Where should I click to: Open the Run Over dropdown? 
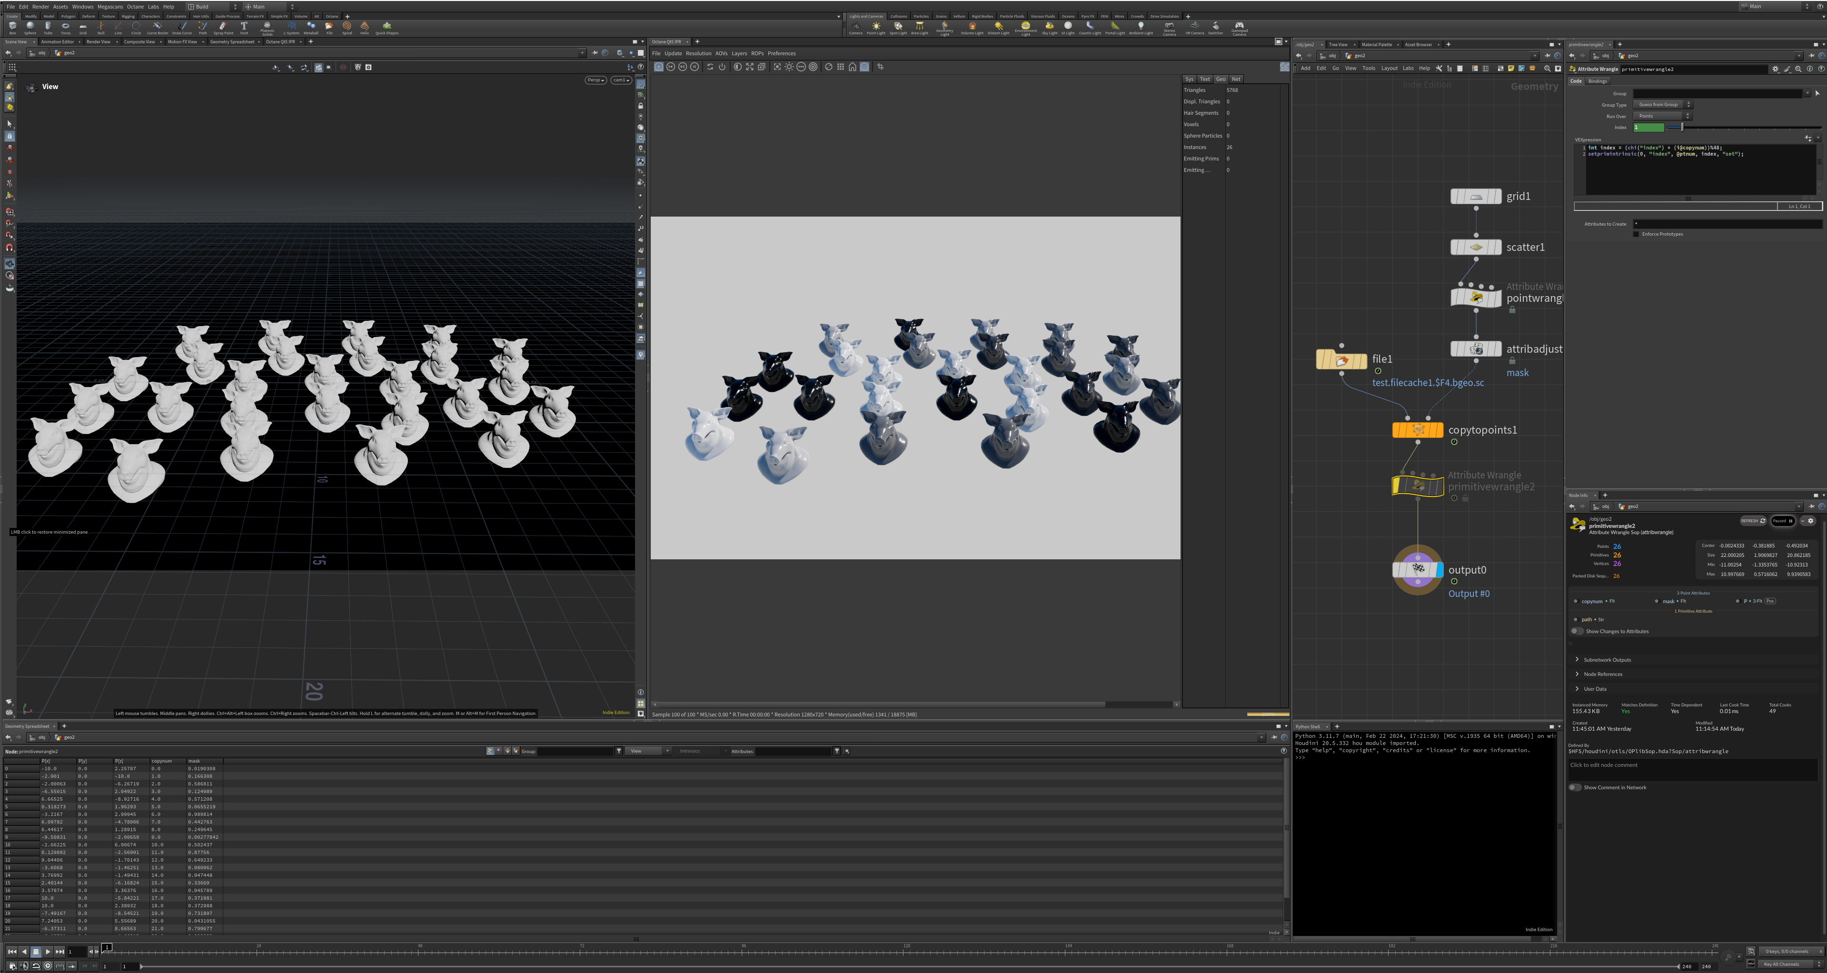tap(1662, 116)
